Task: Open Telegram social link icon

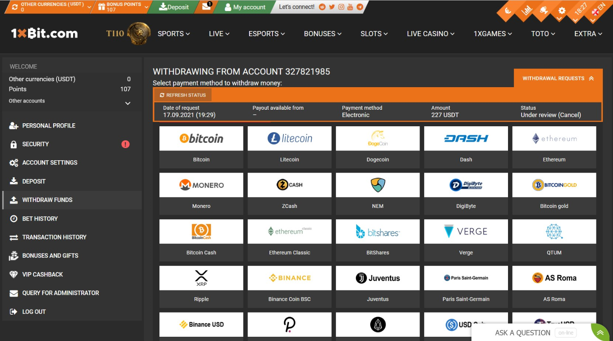Action: [x=360, y=7]
